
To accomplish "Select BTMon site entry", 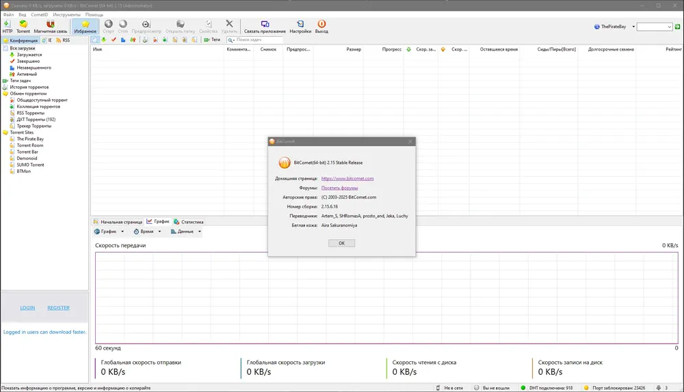I will [x=23, y=171].
